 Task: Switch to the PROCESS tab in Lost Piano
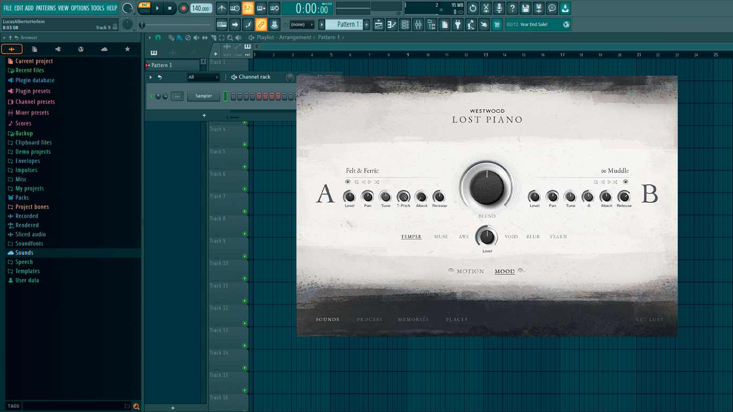click(370, 319)
